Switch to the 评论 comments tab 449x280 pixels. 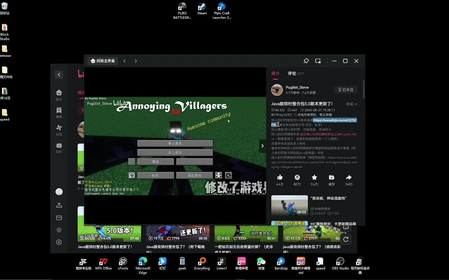click(292, 73)
